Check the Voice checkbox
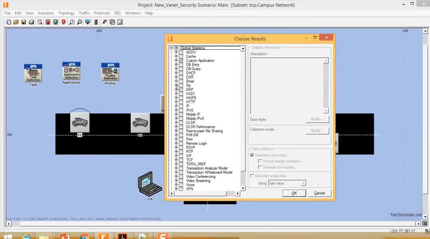 (181, 185)
